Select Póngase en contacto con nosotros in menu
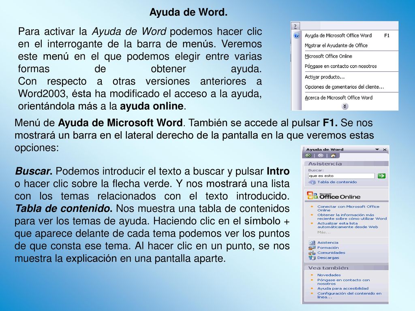This screenshot has width=415, height=311. (x=340, y=66)
